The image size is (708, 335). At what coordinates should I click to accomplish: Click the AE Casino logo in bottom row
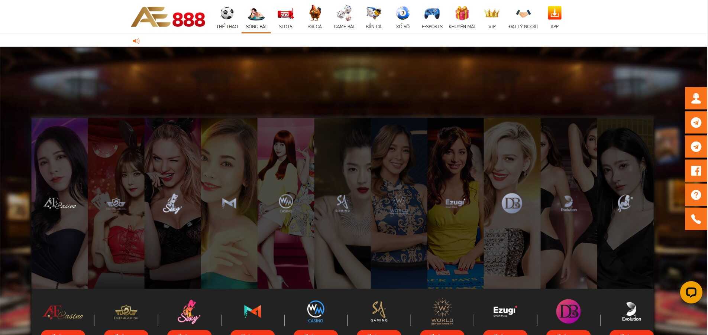(x=63, y=312)
